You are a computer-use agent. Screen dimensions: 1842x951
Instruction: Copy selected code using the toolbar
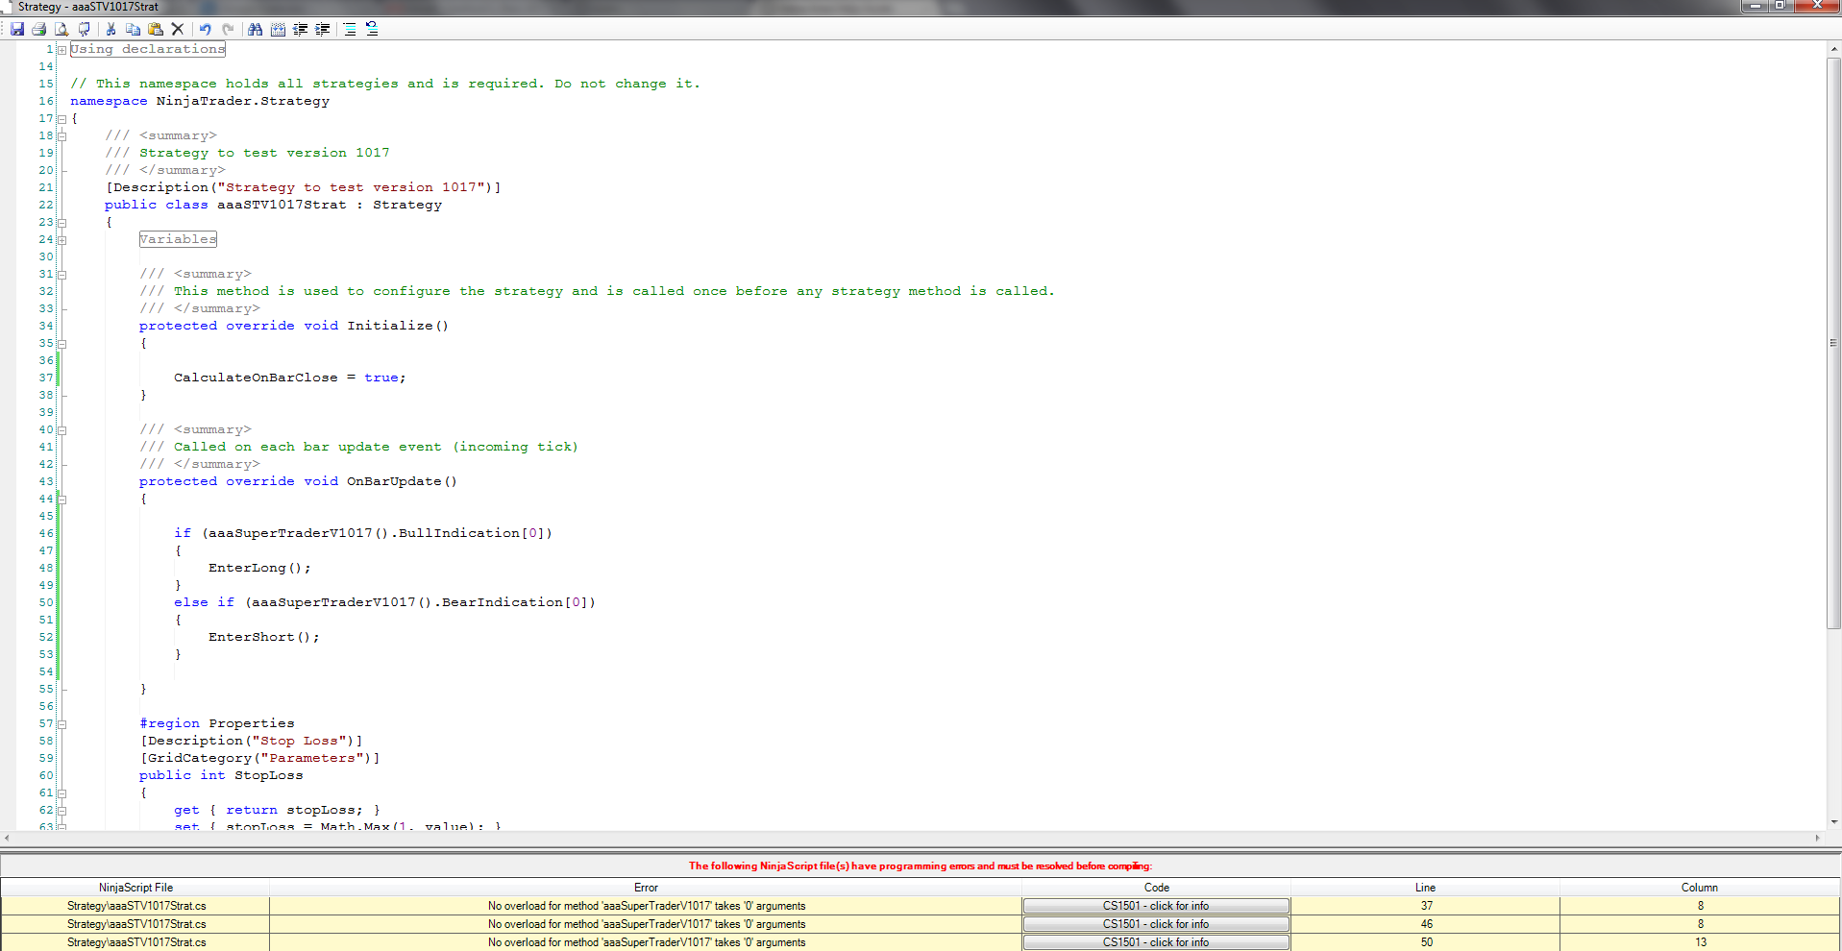click(133, 29)
